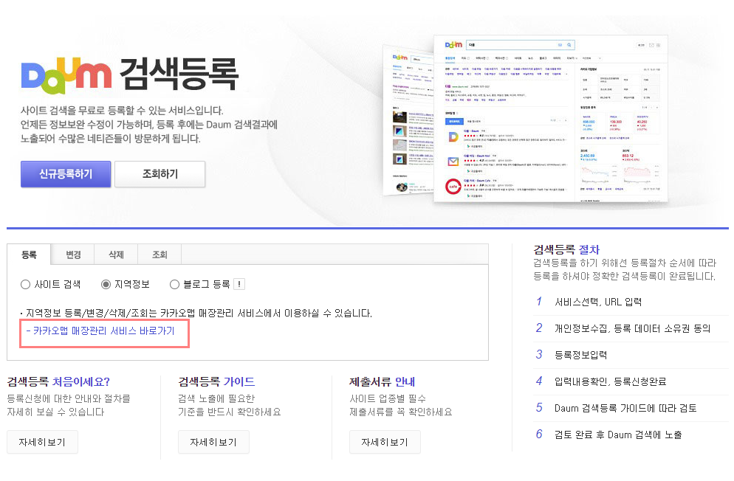
Task: Click step 5 Daum 검색등록 가이드에 따라 검토
Action: pyautogui.click(x=616, y=408)
